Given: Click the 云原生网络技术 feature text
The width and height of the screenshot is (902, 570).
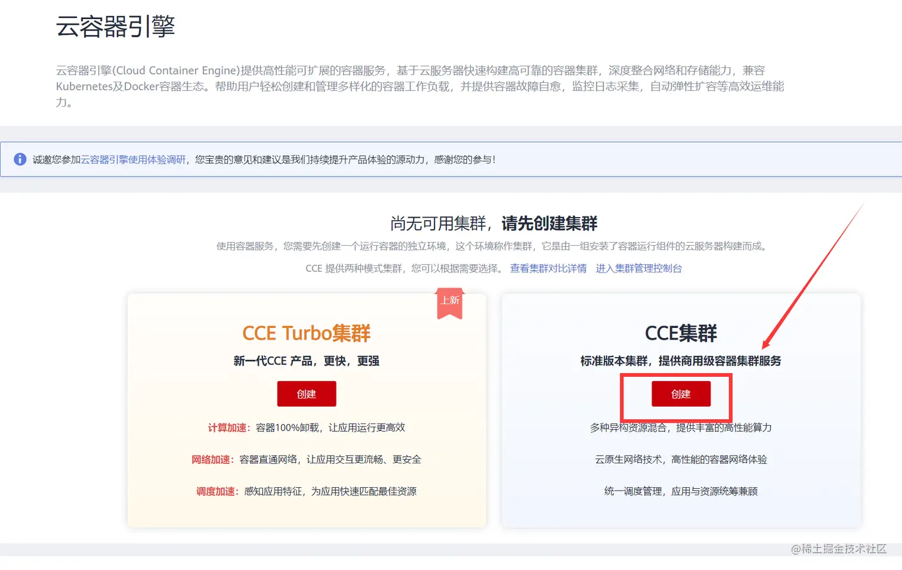Looking at the screenshot, I should (x=681, y=460).
